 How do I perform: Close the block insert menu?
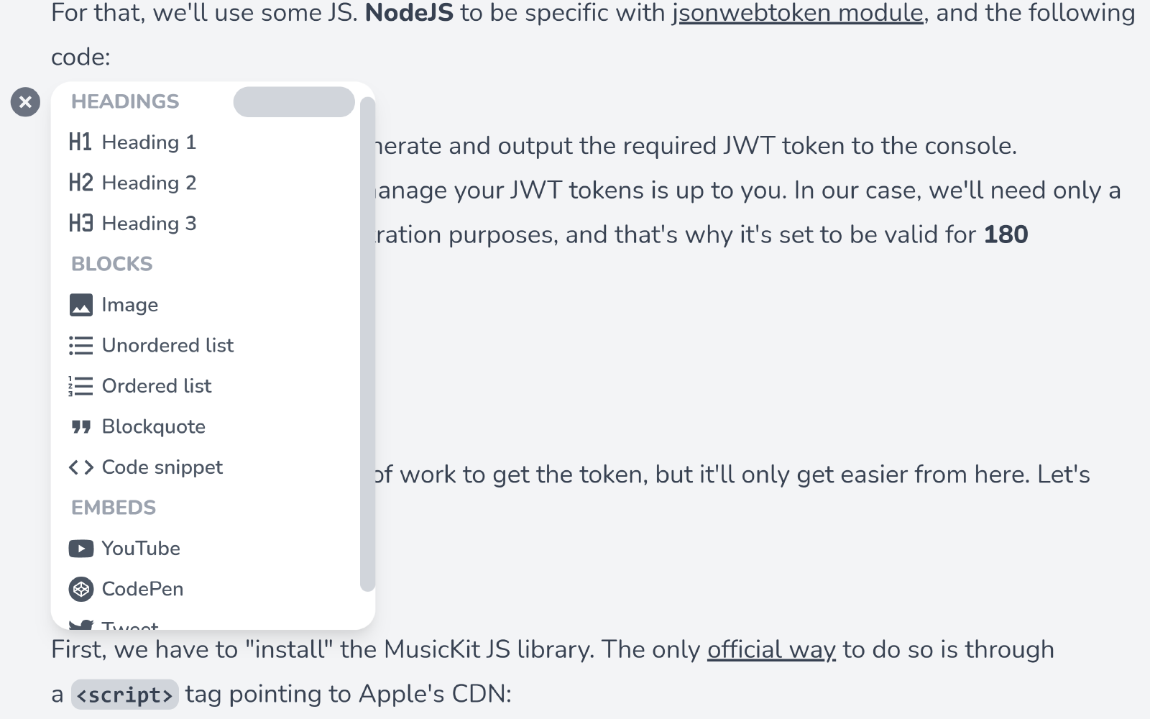(25, 102)
